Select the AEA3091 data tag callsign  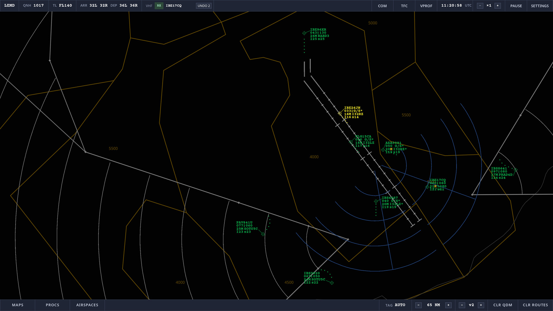click(393, 143)
